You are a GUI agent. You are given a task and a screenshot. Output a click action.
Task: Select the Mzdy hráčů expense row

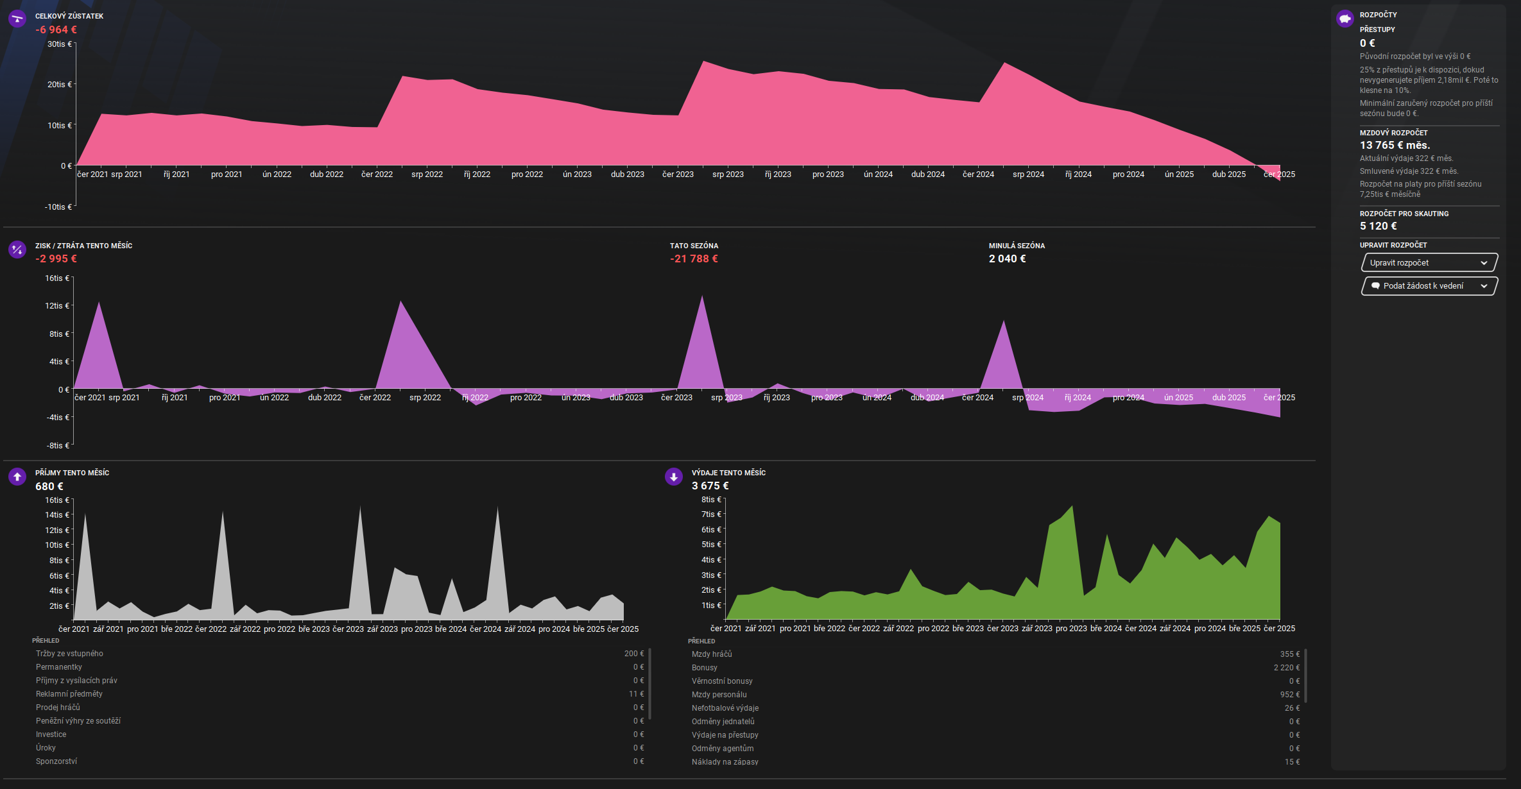coord(712,654)
